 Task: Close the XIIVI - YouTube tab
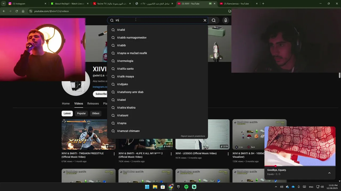[x=214, y=4]
